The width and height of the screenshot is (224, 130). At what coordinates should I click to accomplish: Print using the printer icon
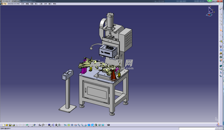13,125
